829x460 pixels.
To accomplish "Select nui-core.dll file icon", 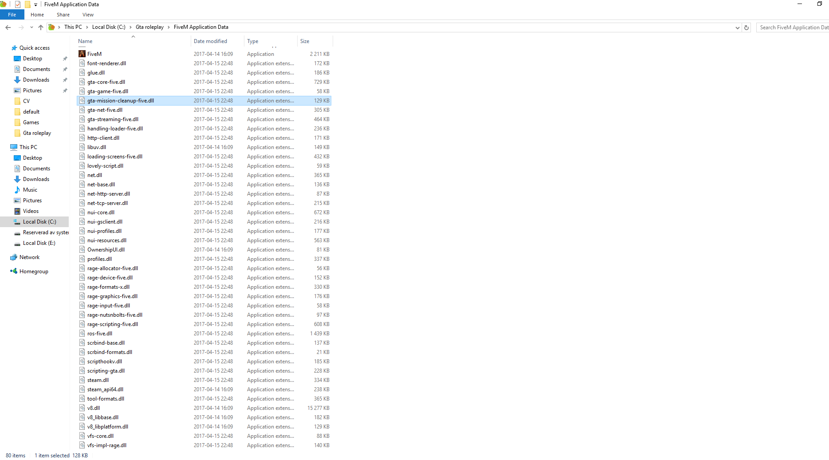I will click(x=82, y=212).
